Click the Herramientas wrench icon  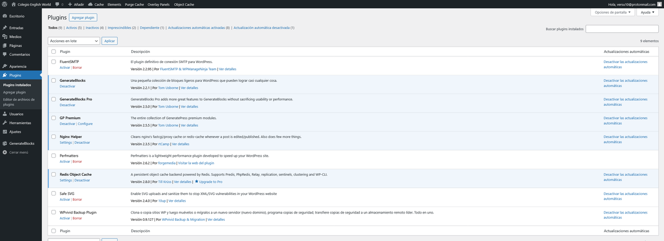5,123
